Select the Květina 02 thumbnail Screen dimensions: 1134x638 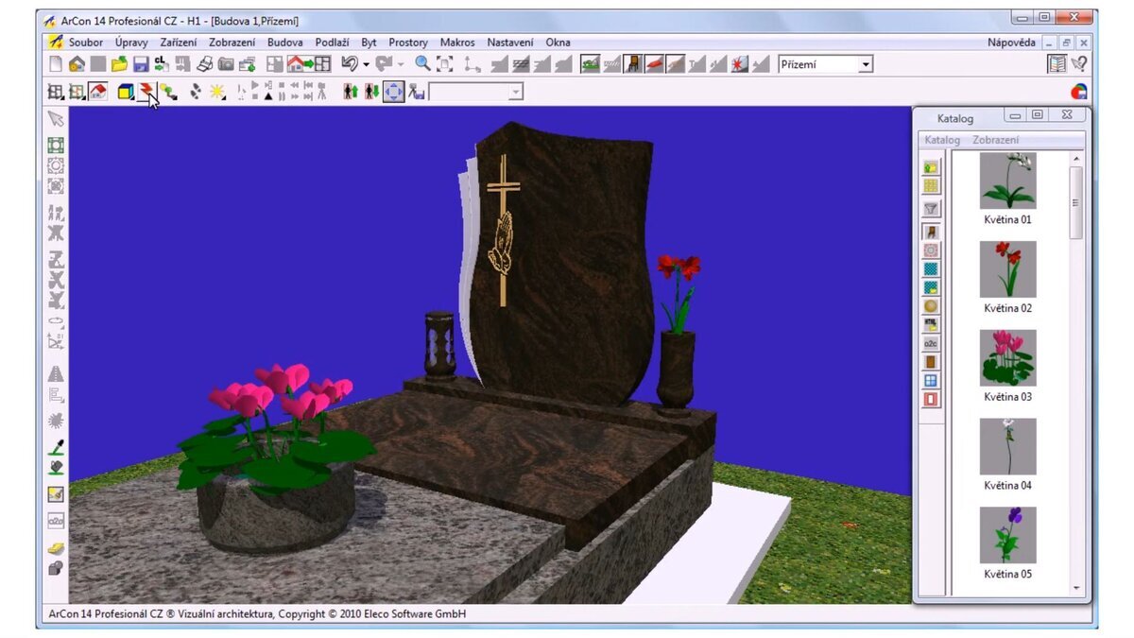(x=1007, y=269)
